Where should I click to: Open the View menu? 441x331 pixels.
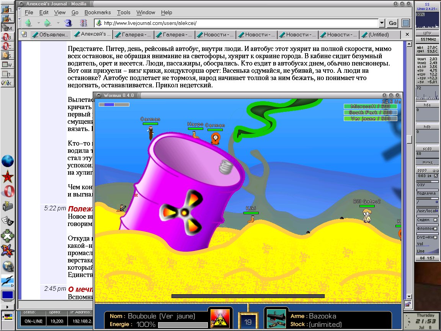60,12
